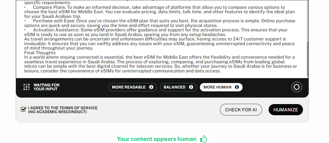329x143 pixels.
Task: Click the 'Waiting for your input' status text
Action: (x=47, y=87)
